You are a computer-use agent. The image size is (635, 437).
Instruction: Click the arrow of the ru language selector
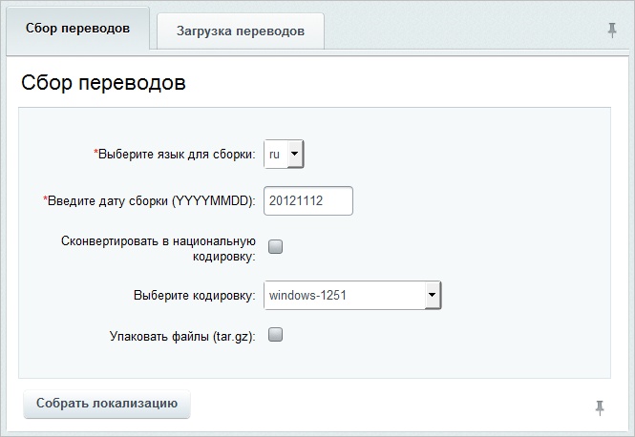coord(295,154)
